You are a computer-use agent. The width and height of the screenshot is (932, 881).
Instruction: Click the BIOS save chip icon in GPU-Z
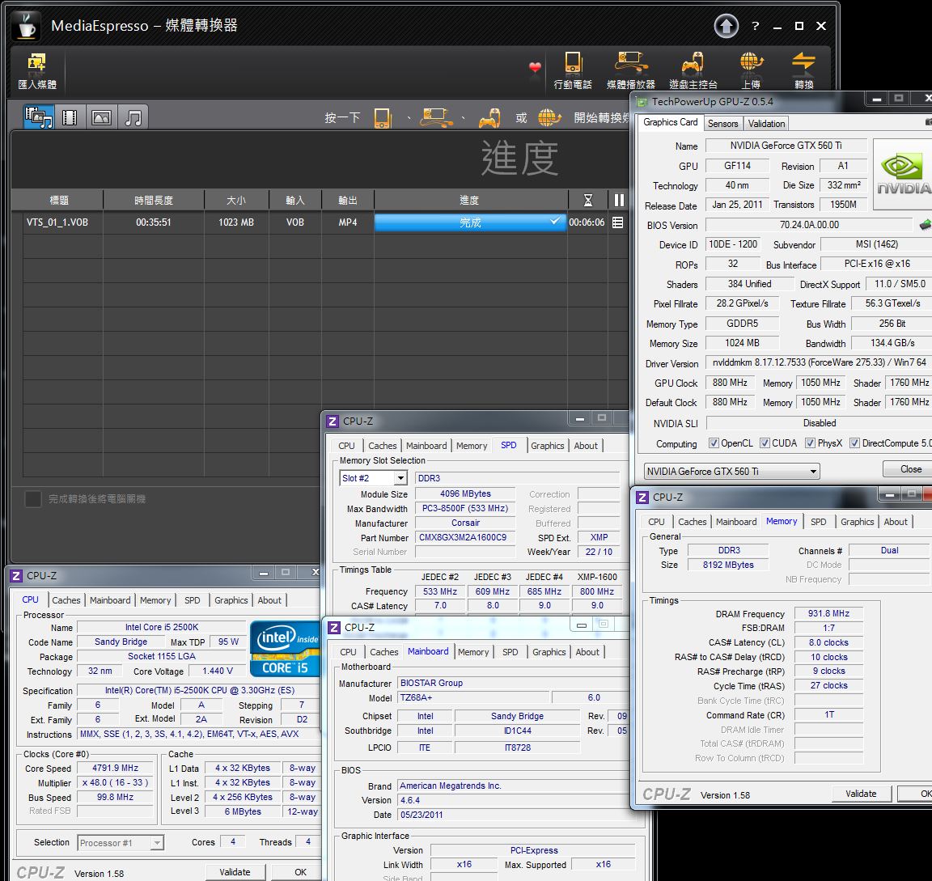(925, 225)
